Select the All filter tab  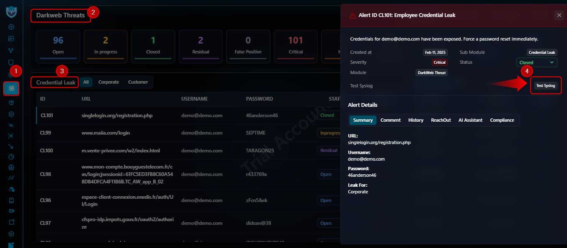(86, 82)
